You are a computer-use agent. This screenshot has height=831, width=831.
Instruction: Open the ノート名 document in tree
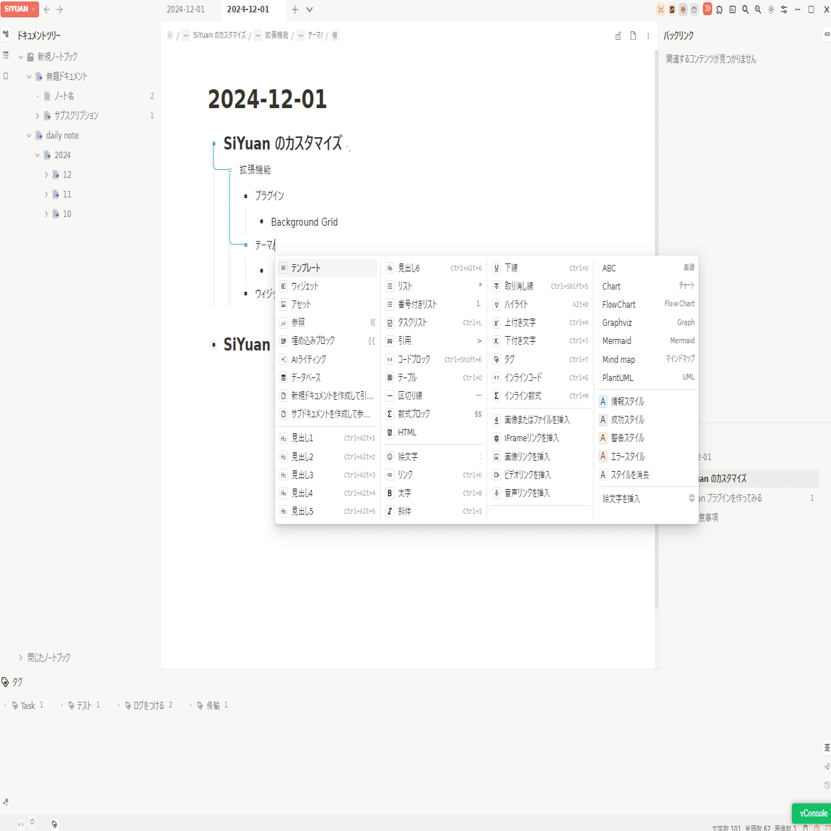pos(64,96)
